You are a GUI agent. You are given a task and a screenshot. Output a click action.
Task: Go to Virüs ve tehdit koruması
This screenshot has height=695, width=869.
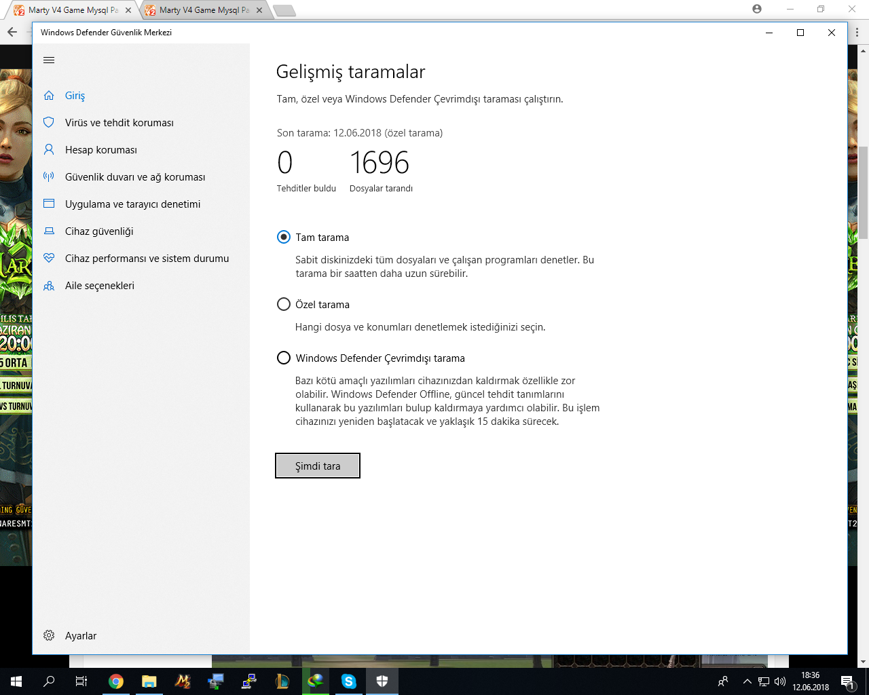coord(141,123)
